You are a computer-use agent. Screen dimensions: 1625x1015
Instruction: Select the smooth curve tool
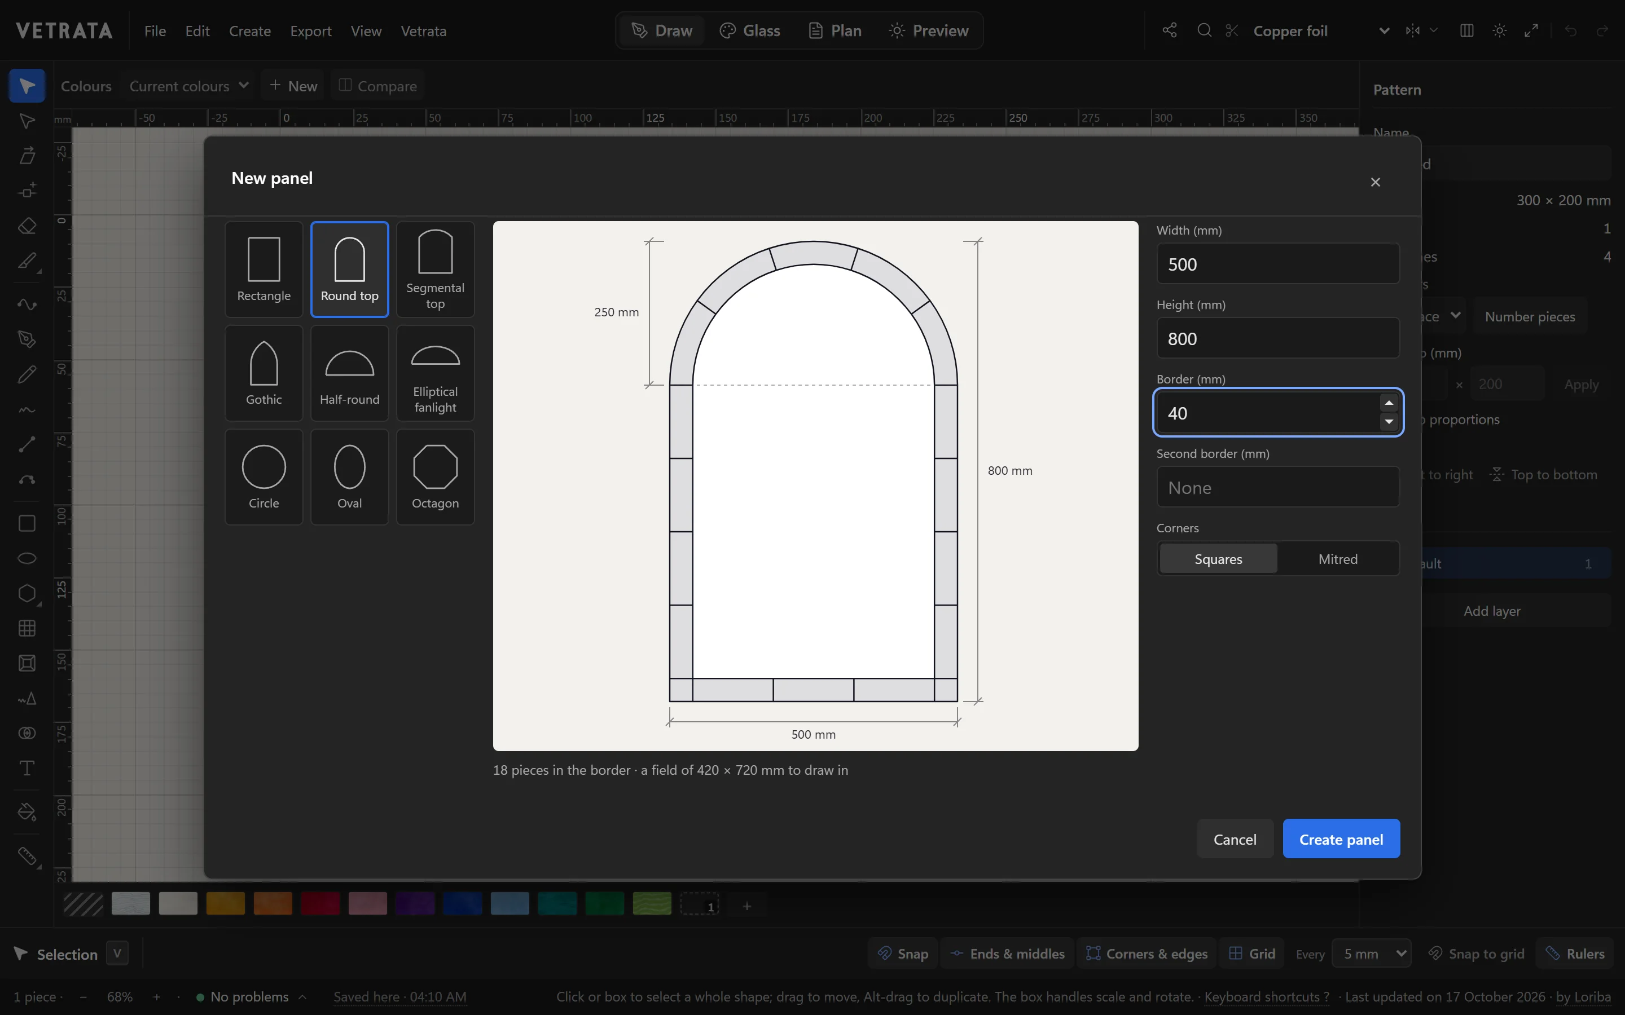27,304
